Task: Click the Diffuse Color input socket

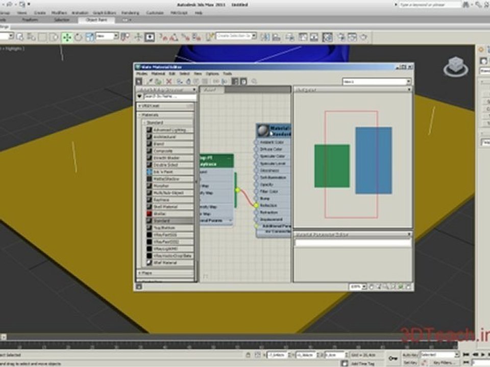Action: pyautogui.click(x=256, y=149)
